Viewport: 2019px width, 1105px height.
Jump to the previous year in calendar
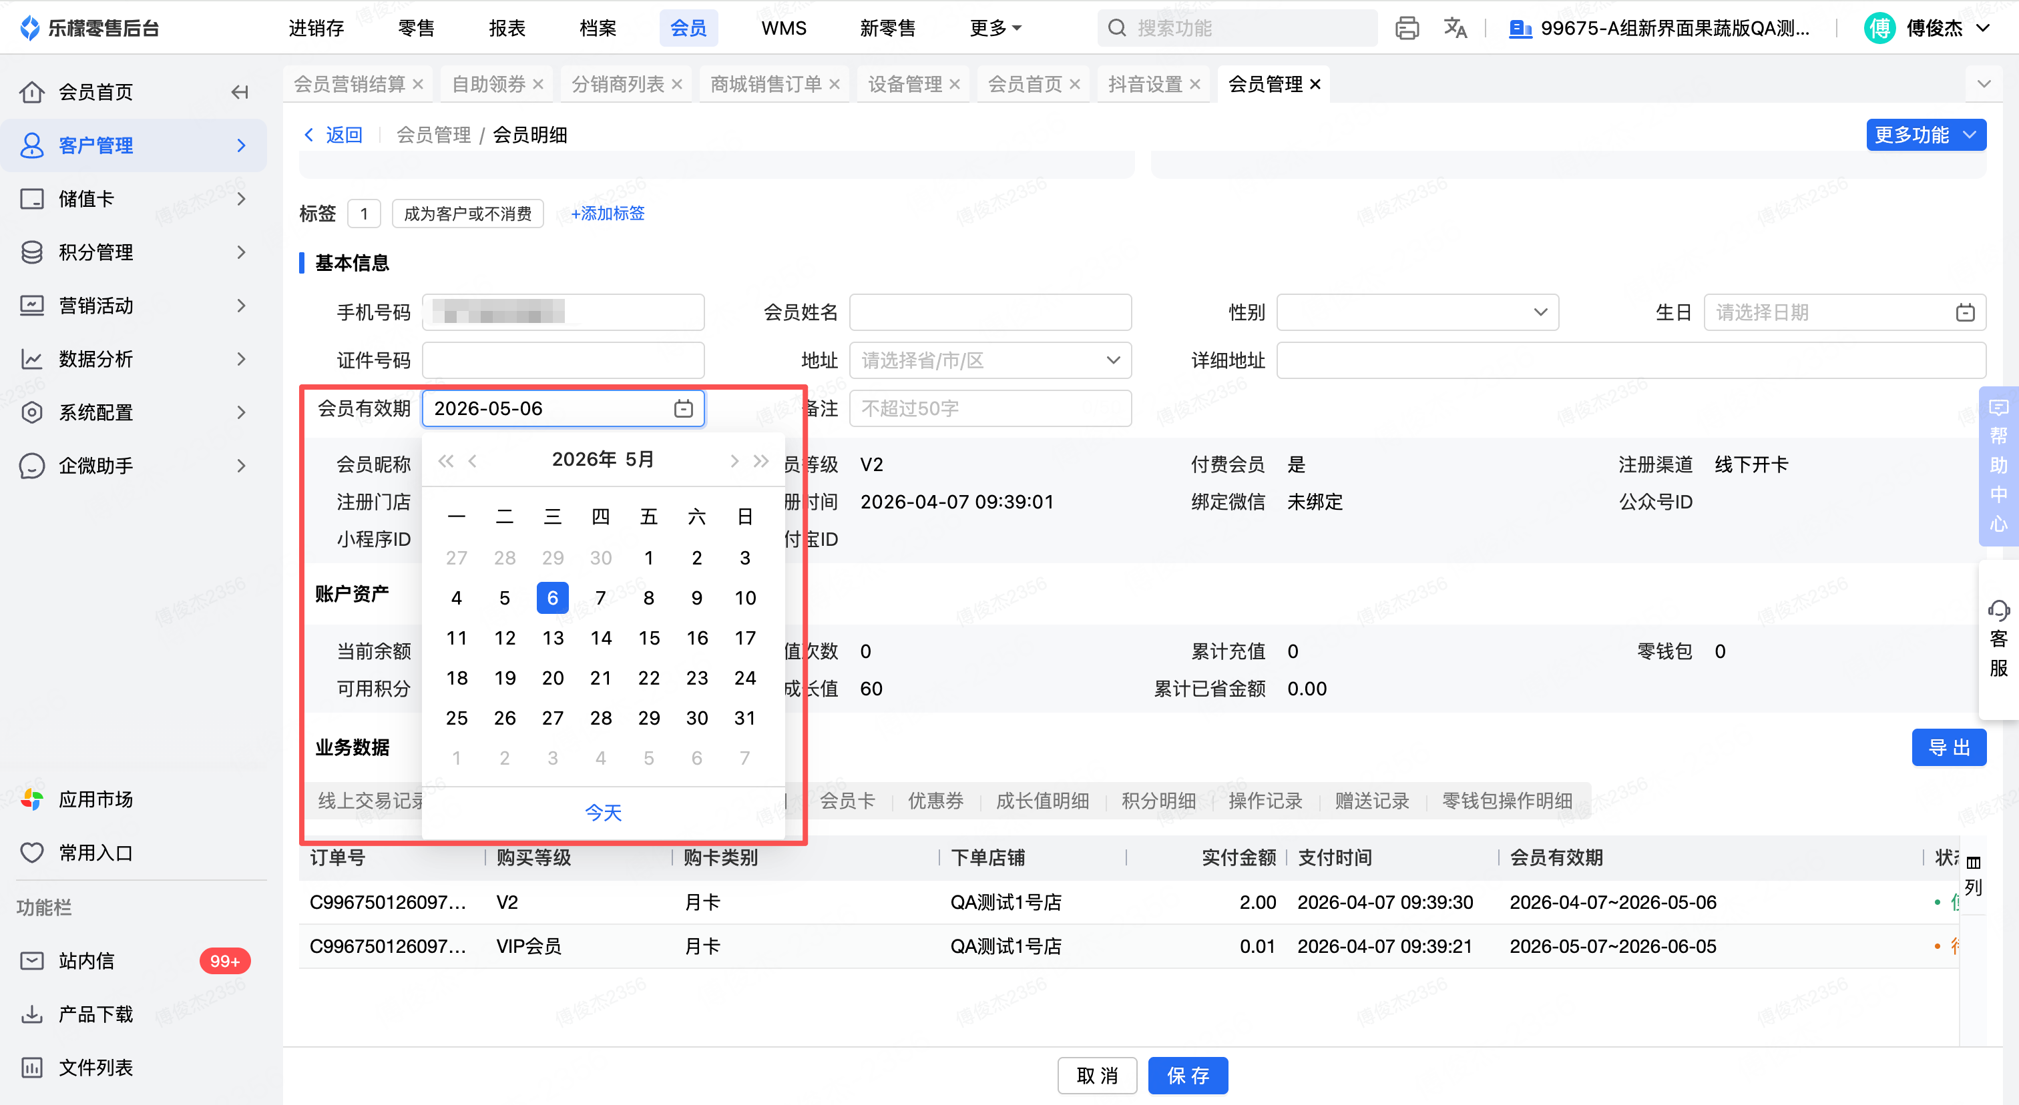tap(446, 460)
